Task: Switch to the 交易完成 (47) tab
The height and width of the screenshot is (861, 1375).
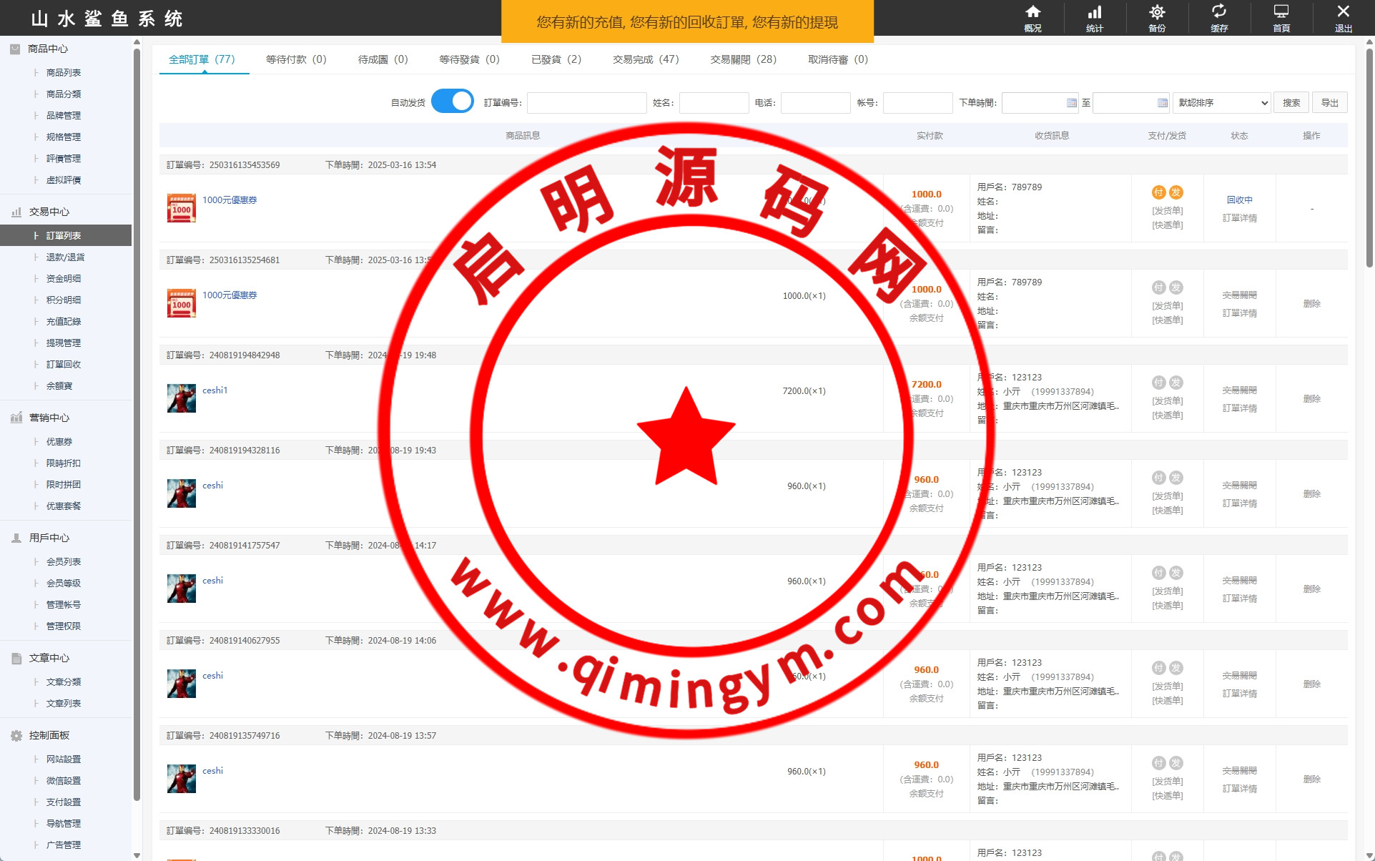Action: point(645,59)
